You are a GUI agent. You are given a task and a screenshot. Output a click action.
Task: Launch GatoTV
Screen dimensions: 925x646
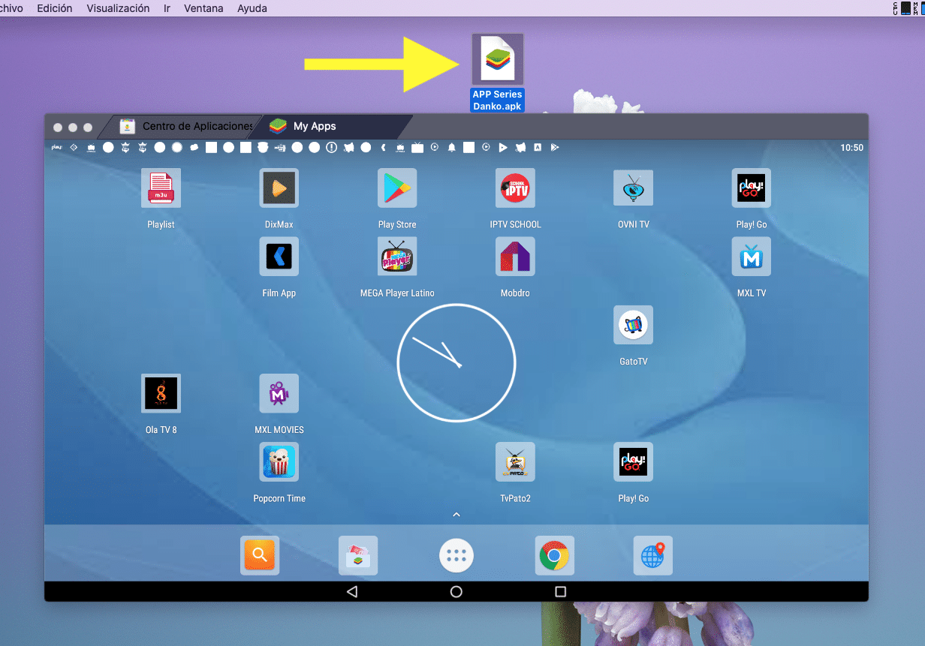click(633, 324)
